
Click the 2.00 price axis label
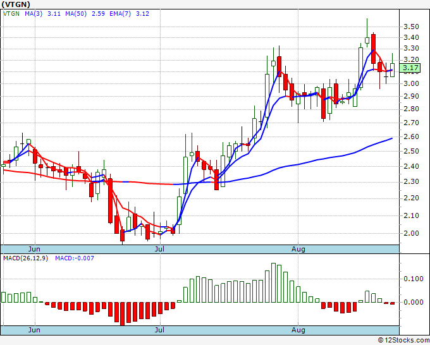(412, 233)
